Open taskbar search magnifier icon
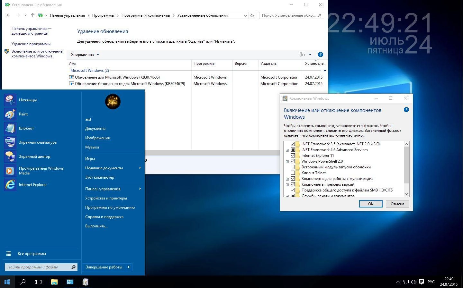Viewport: 463px width, 288px height. click(x=23, y=282)
